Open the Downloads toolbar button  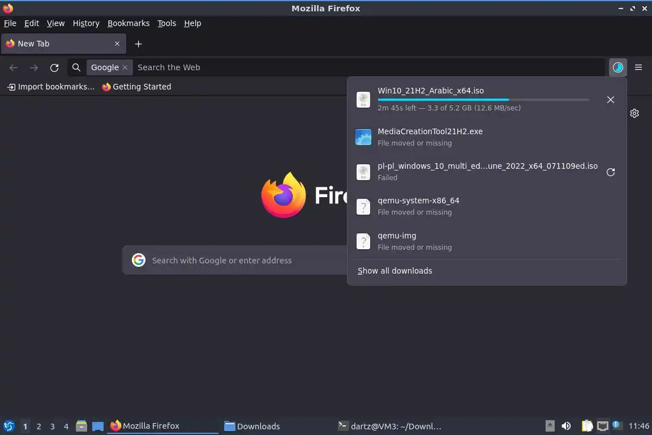click(617, 67)
